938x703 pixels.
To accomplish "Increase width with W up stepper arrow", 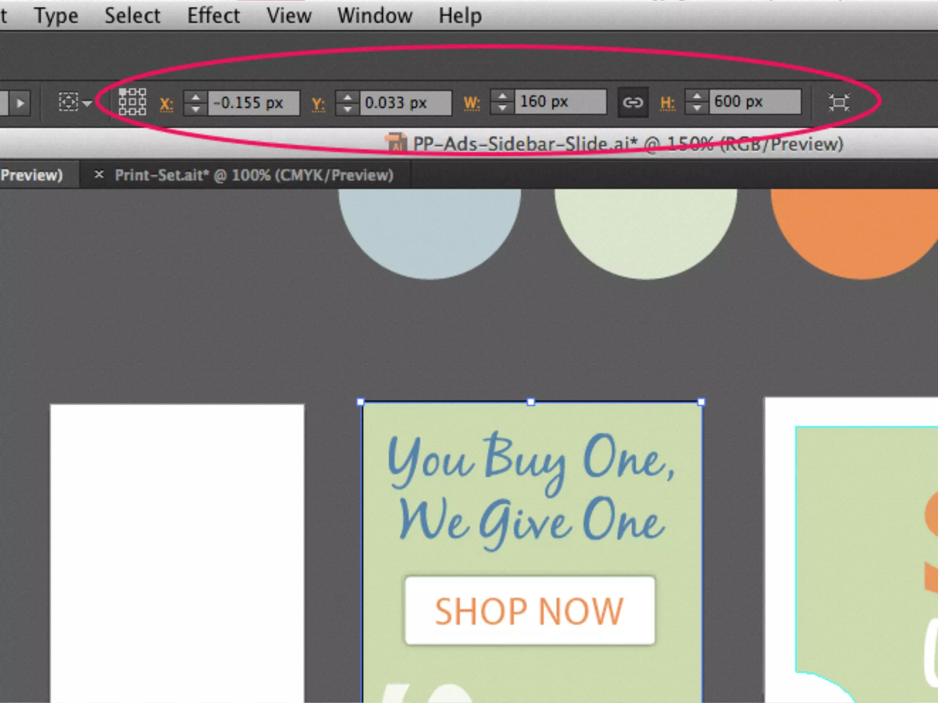I will pos(502,96).
